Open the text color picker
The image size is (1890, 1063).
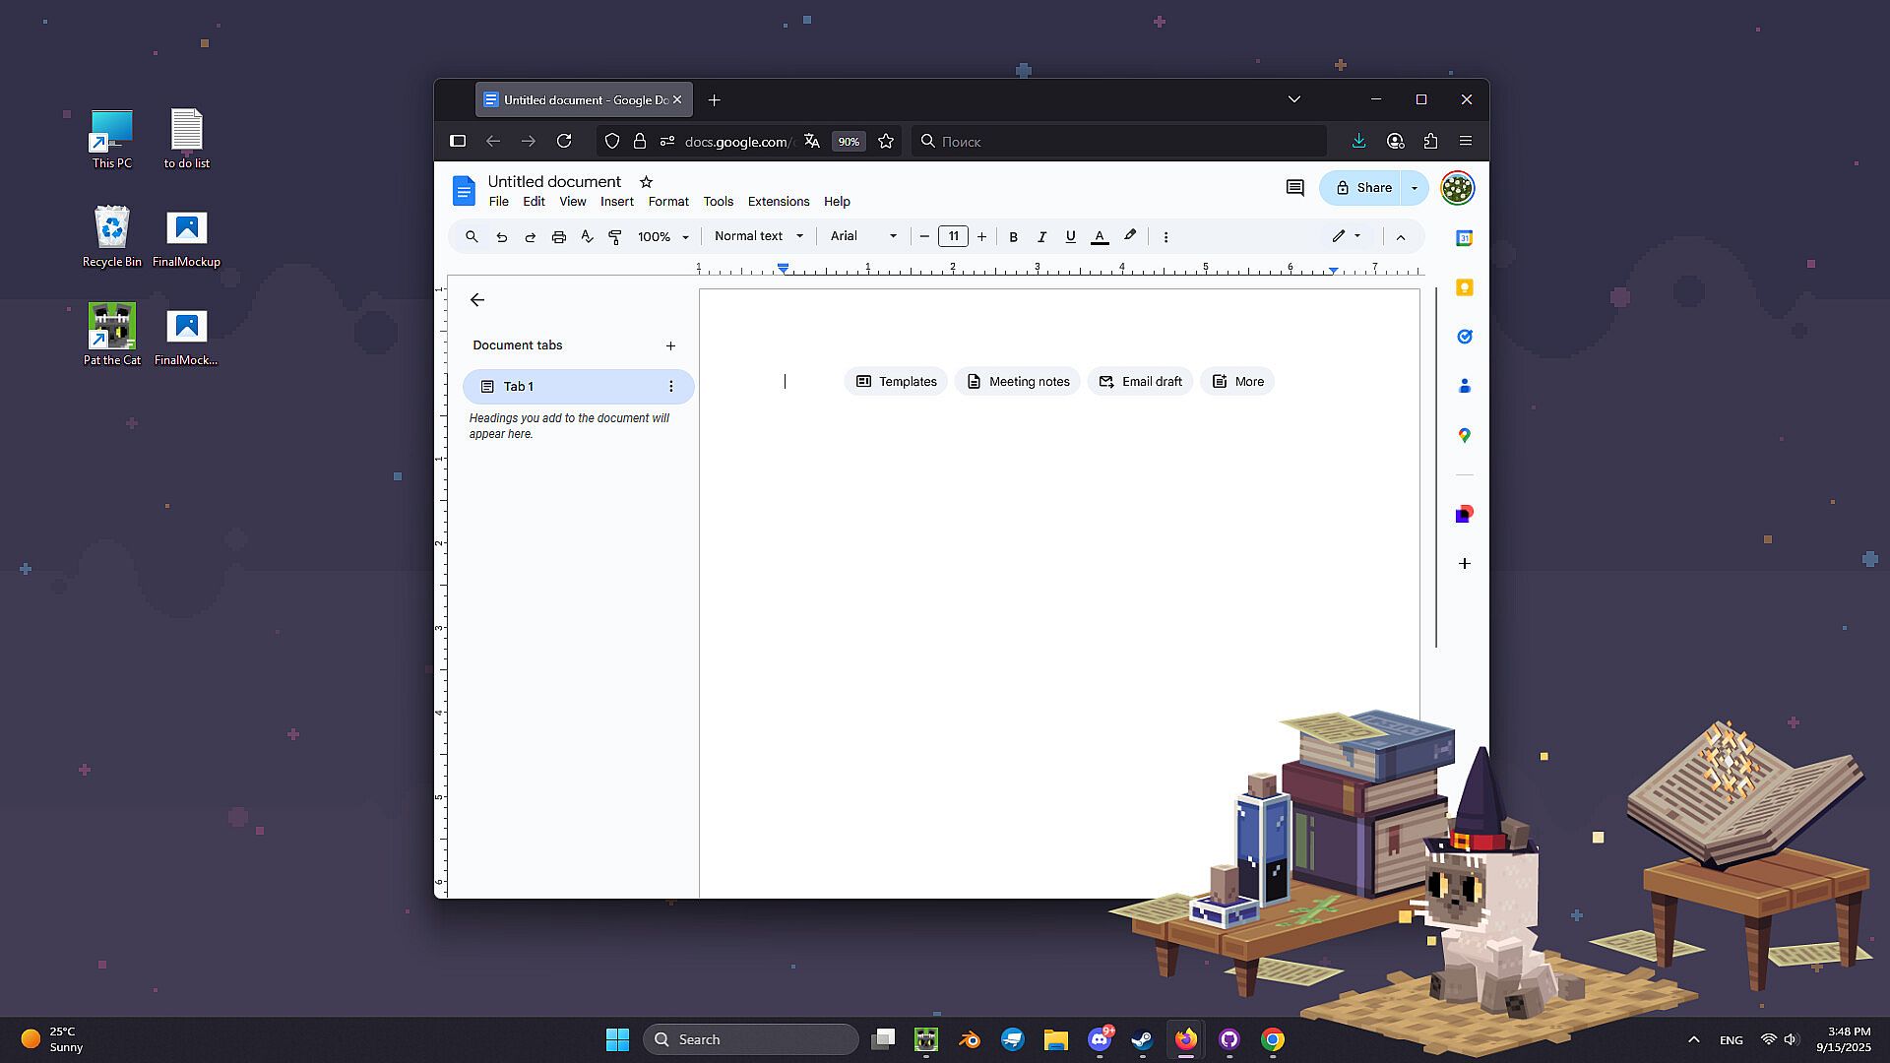pyautogui.click(x=1100, y=237)
